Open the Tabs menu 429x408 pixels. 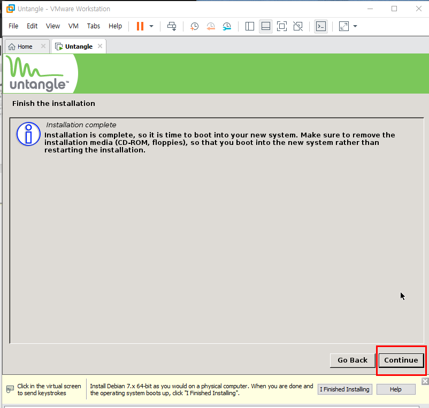(x=94, y=26)
